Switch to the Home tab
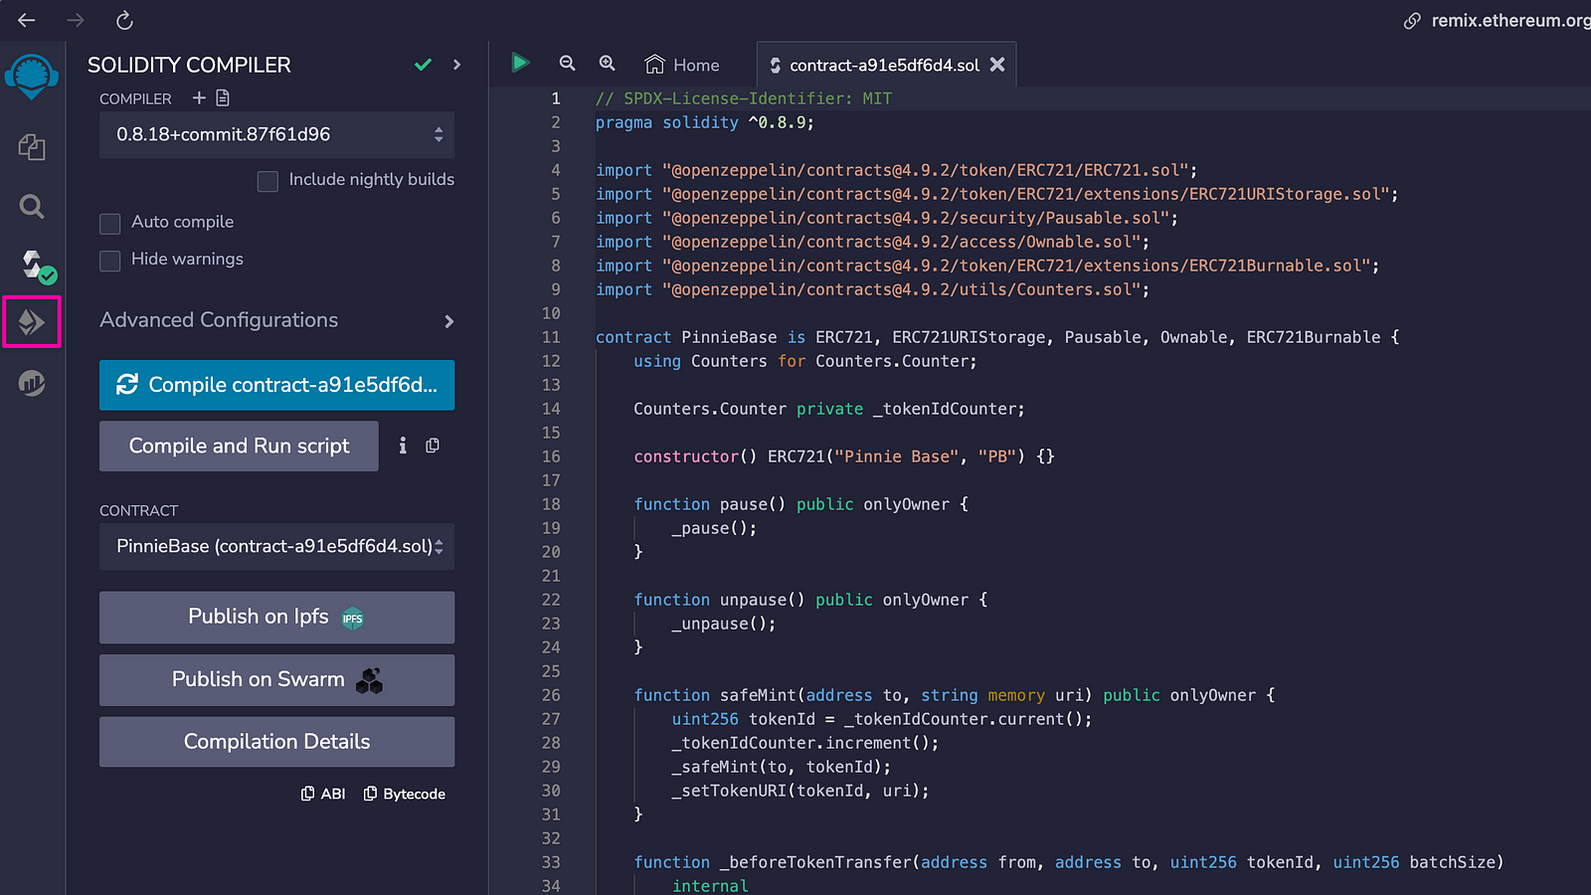This screenshot has height=895, width=1591. point(682,65)
